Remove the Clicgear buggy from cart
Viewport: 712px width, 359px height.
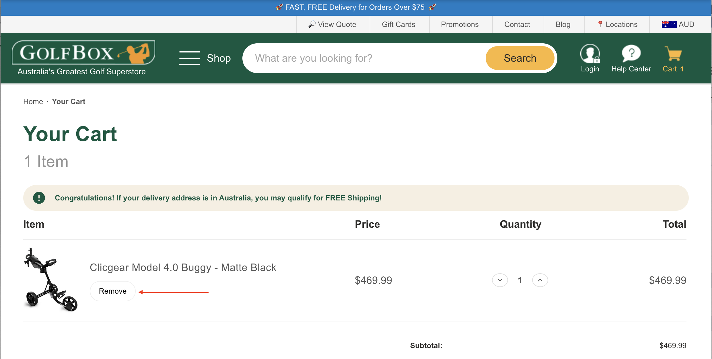[x=113, y=291]
